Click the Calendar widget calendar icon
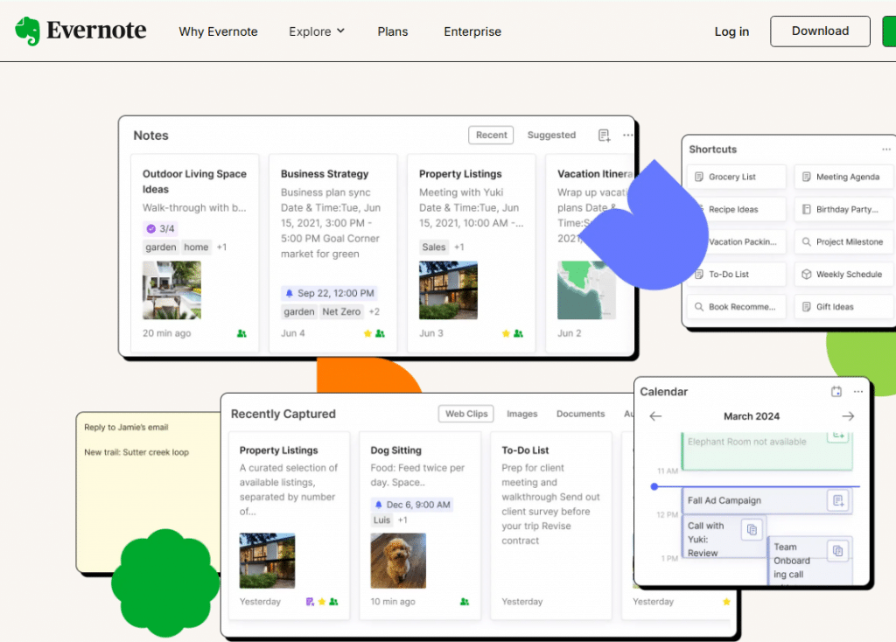896x642 pixels. point(836,391)
